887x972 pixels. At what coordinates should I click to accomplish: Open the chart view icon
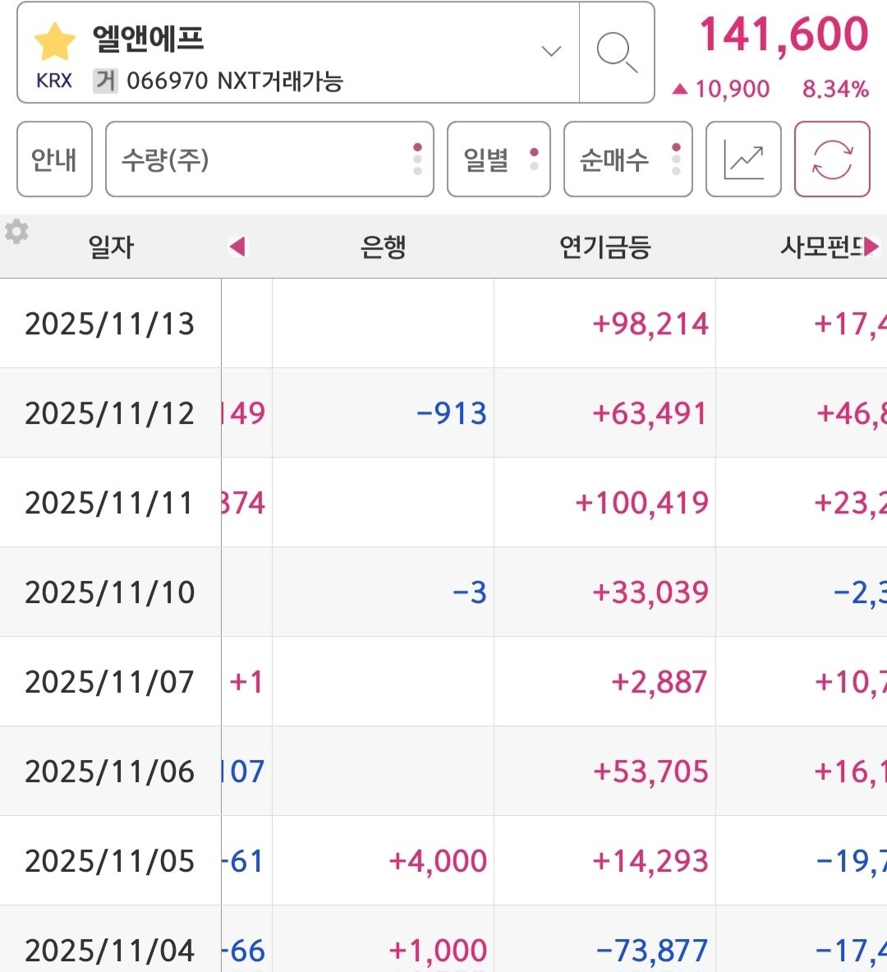[x=743, y=159]
